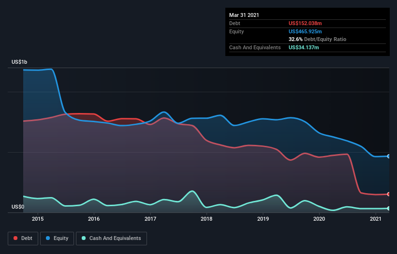The height and width of the screenshot is (254, 397).
Task: Toggle the Equity legend button
Action: point(57,239)
